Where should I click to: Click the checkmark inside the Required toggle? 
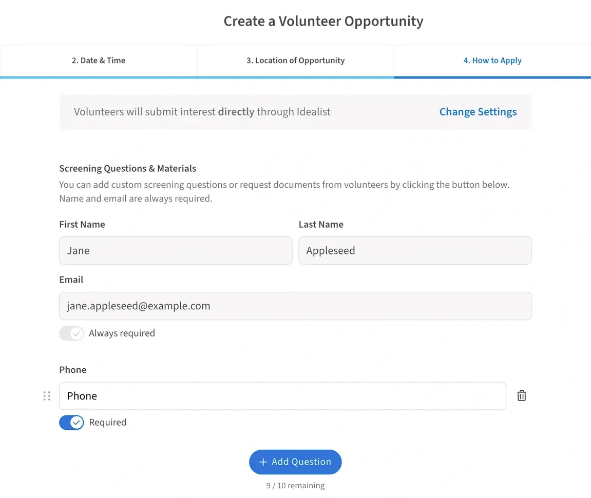click(x=76, y=422)
